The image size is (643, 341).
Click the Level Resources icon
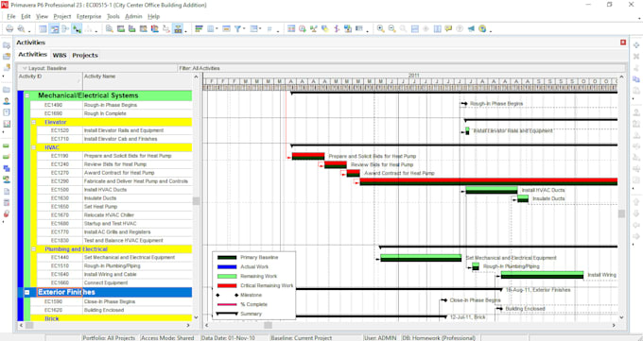tap(314, 28)
